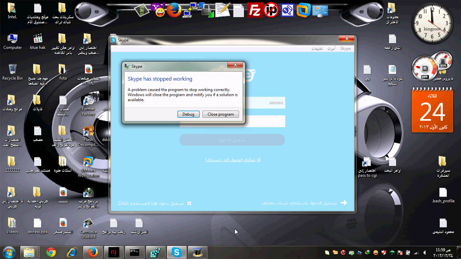Select the .bash_profile file on desktop

443,195
